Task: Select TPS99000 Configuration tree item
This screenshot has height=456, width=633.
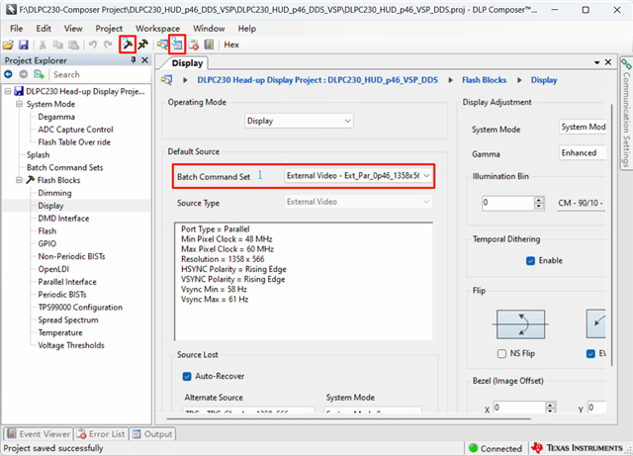Action: click(x=80, y=308)
